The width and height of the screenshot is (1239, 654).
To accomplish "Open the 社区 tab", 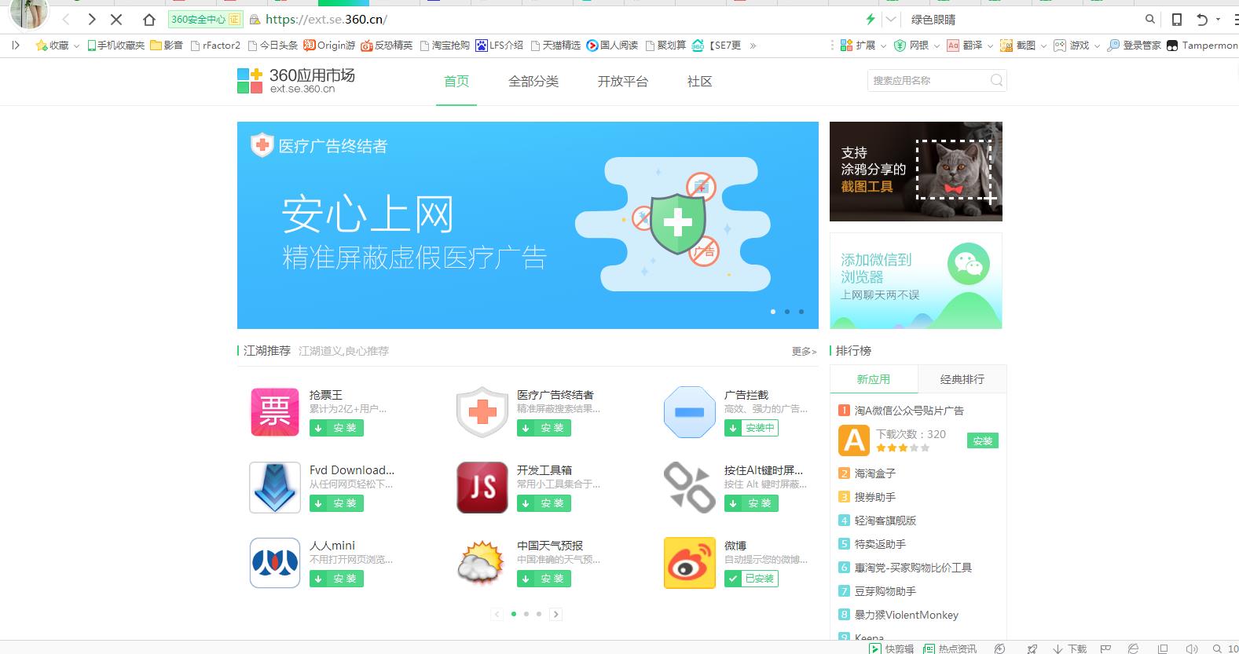I will (x=699, y=82).
